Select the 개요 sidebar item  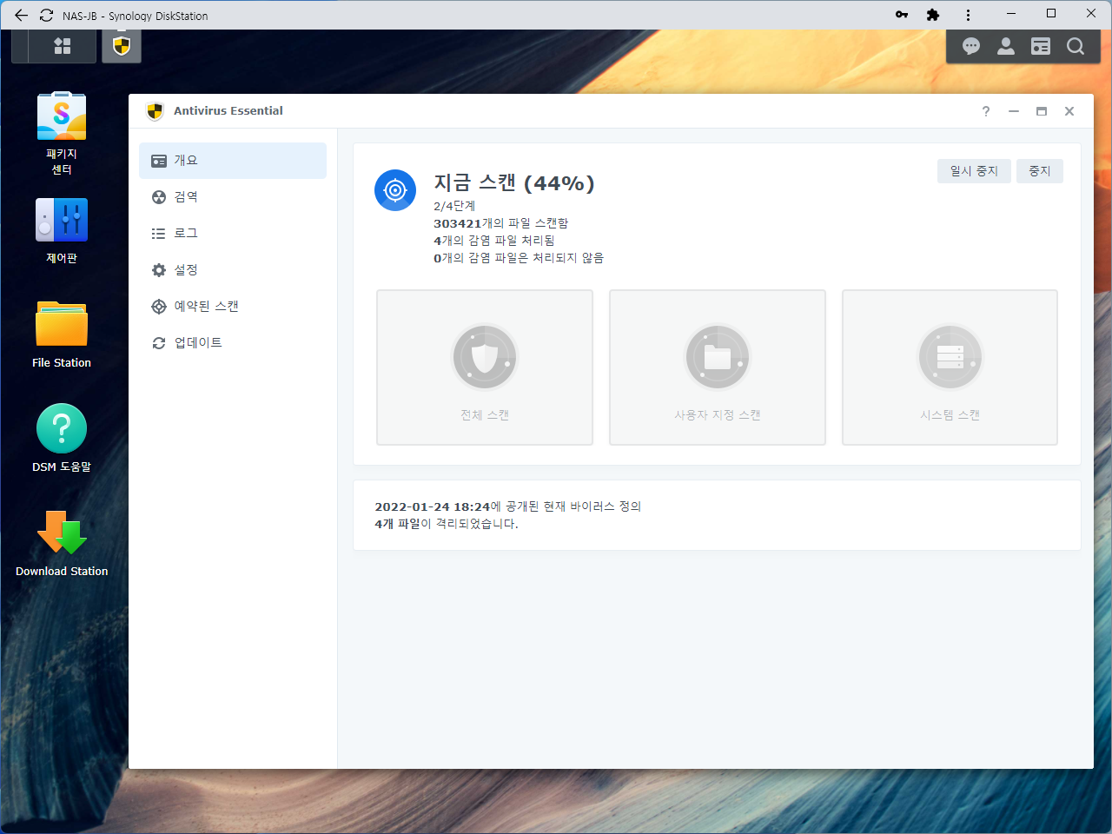tap(233, 161)
